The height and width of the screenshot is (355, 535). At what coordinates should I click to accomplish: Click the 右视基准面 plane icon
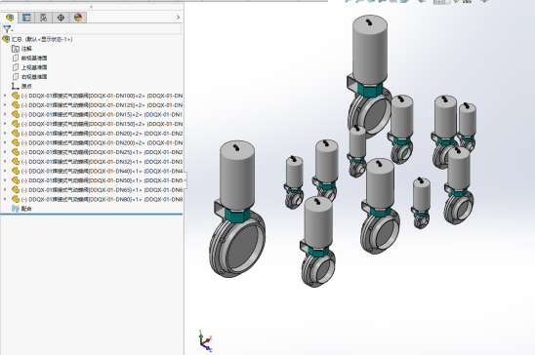16,77
